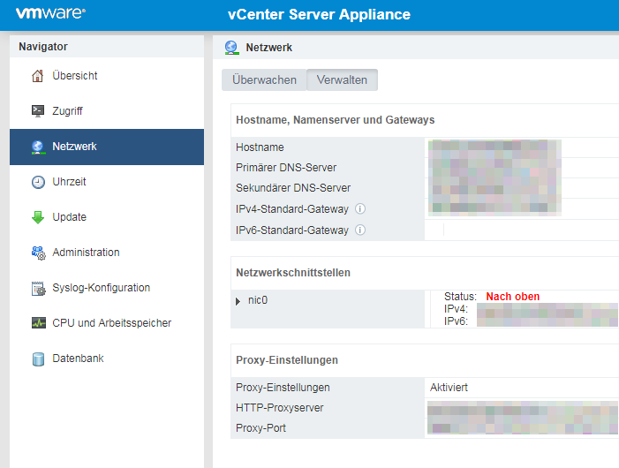Click the 'IPv4:' label under nic0
Viewport: 619px width, 468px height.
coord(456,309)
